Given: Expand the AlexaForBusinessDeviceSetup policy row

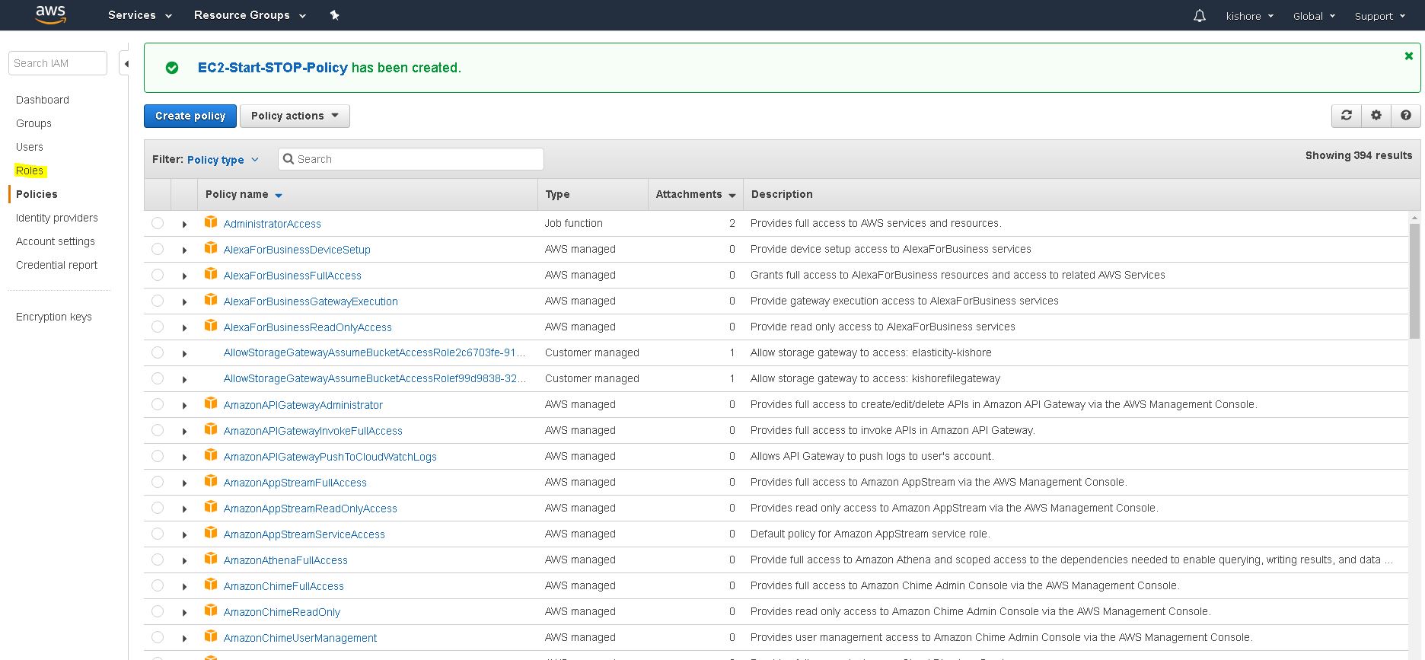Looking at the screenshot, I should [x=184, y=250].
